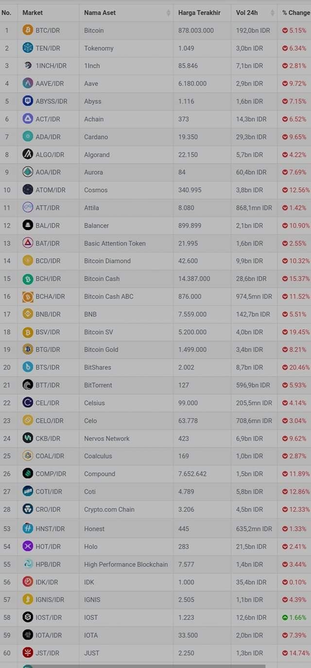Open the Crypto.com Chain asset row

click(x=155, y=509)
